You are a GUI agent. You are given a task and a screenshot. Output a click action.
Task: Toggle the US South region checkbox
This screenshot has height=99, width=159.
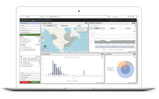[21, 39]
